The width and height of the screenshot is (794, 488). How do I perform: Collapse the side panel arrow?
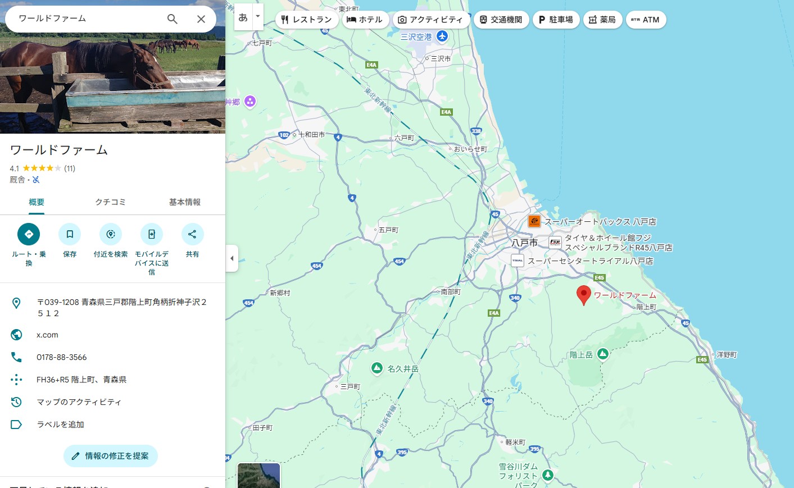[232, 258]
